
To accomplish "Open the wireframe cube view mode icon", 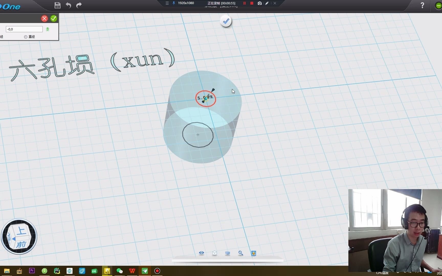I will 215,253.
